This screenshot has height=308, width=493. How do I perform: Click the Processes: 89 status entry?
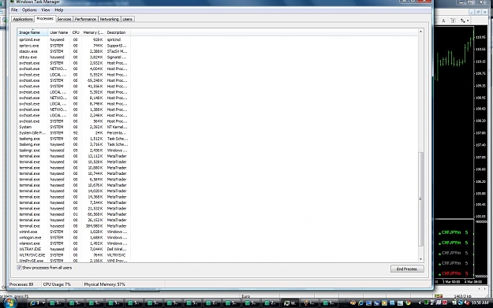[21, 284]
